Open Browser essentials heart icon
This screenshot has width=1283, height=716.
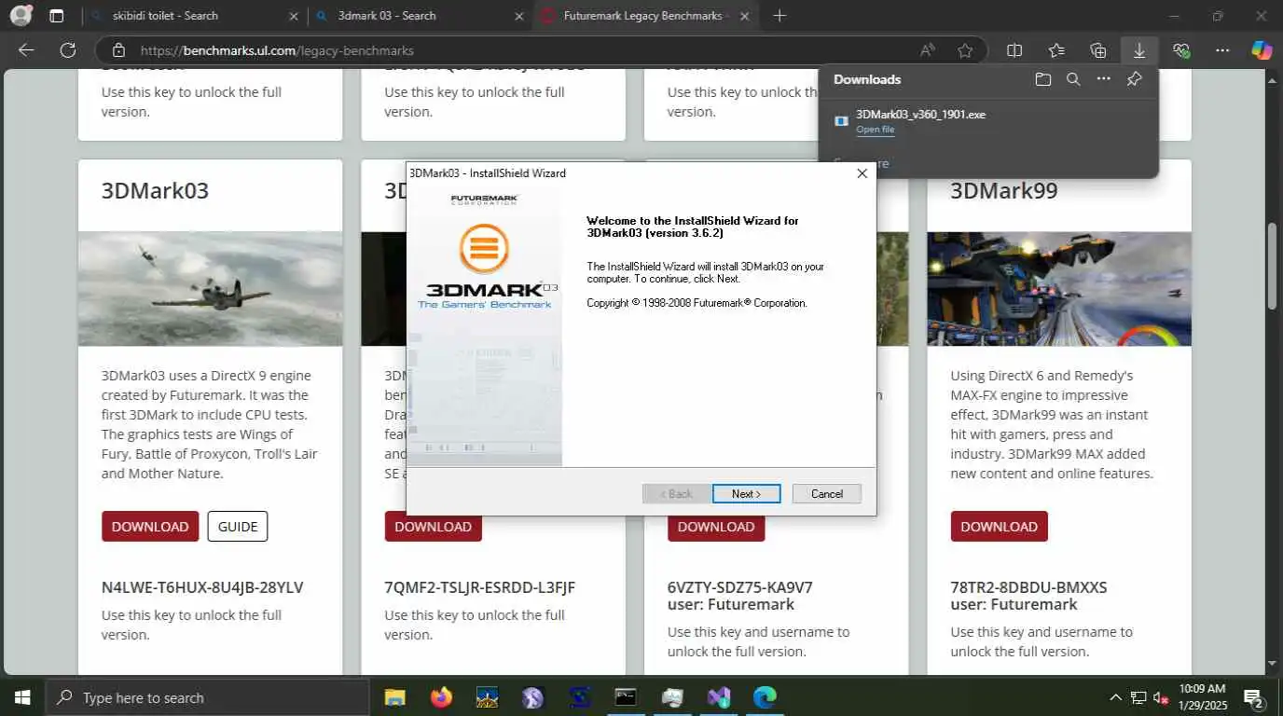(1181, 50)
